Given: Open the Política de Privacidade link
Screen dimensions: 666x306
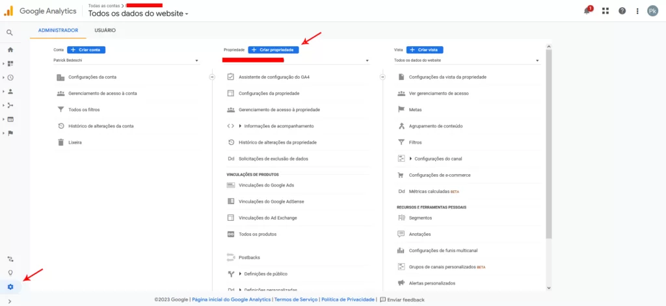Looking at the screenshot, I should point(348,300).
